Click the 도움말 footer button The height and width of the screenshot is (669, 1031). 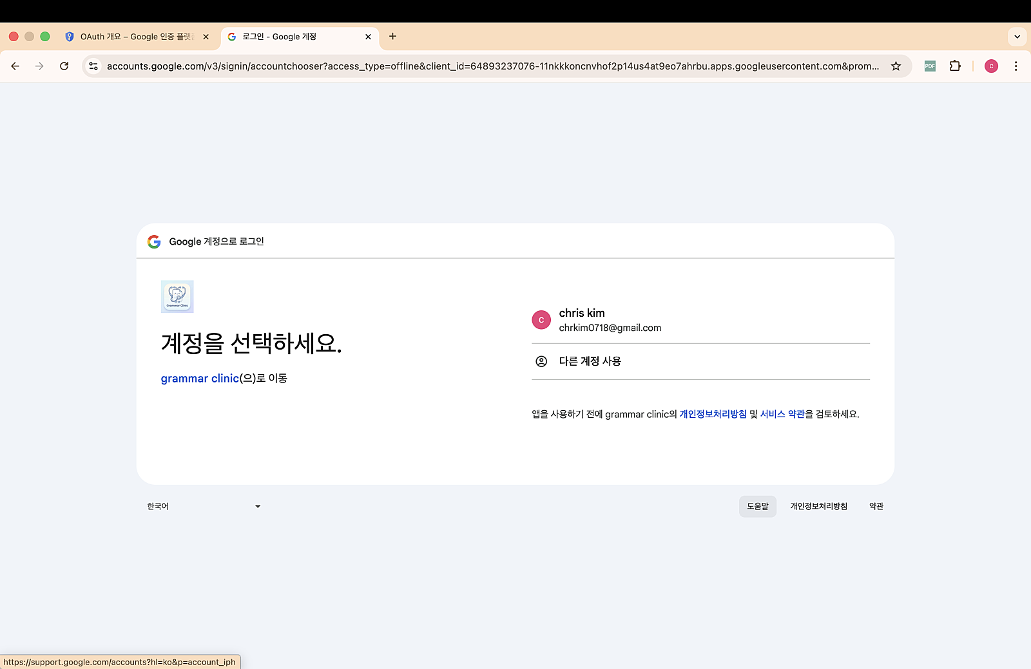(x=757, y=507)
